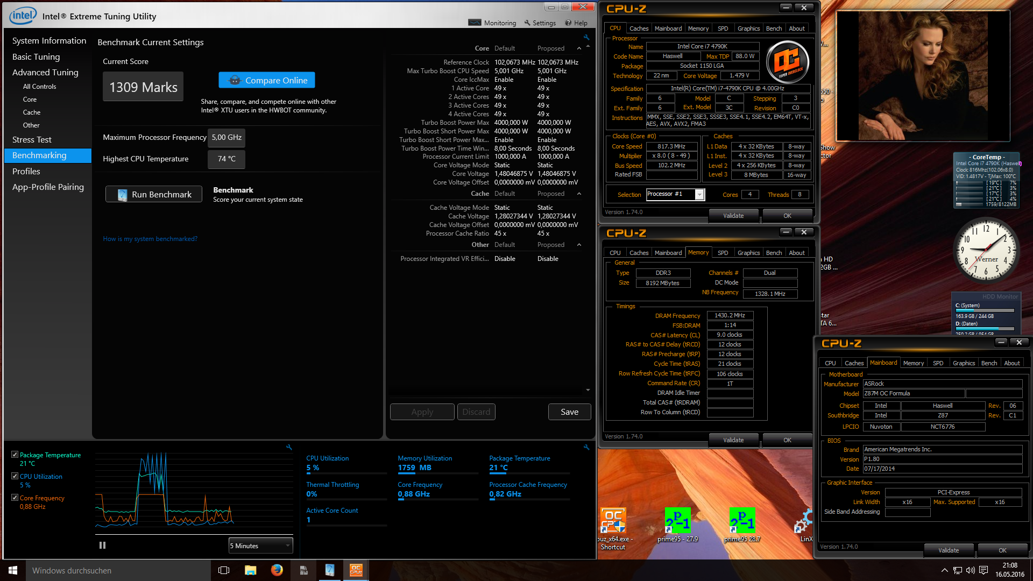Open File Explorer from the taskbar
This screenshot has width=1033, height=581.
tap(250, 570)
